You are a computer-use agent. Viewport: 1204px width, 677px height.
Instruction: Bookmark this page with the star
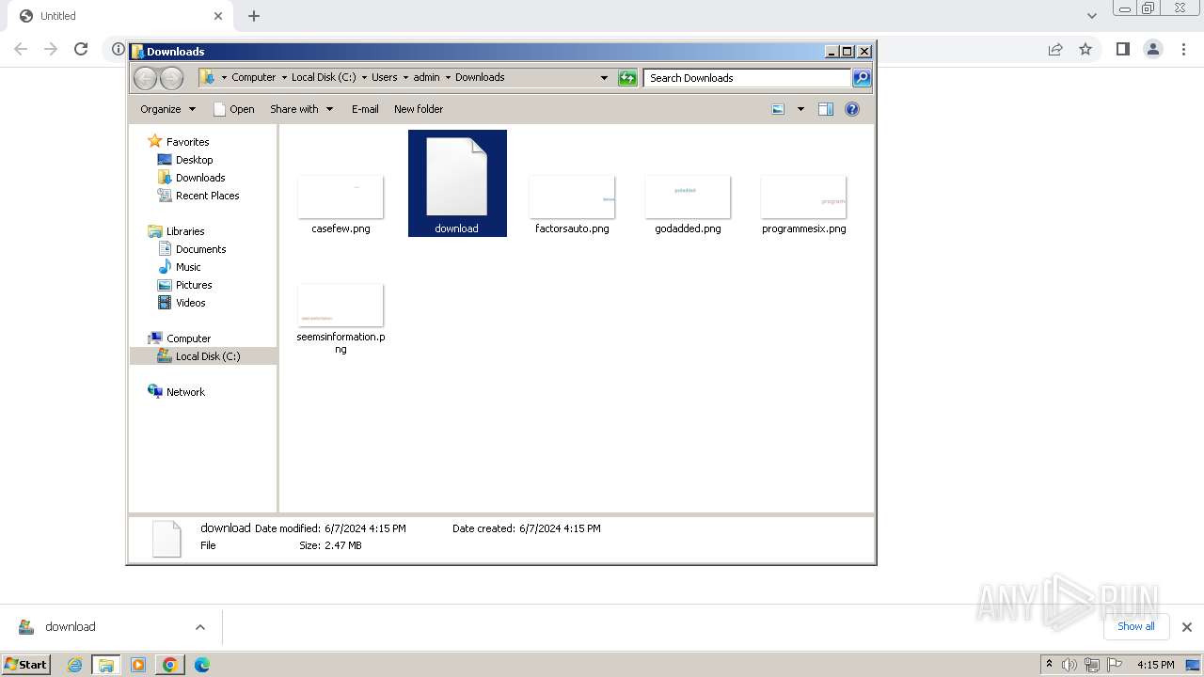pyautogui.click(x=1085, y=49)
